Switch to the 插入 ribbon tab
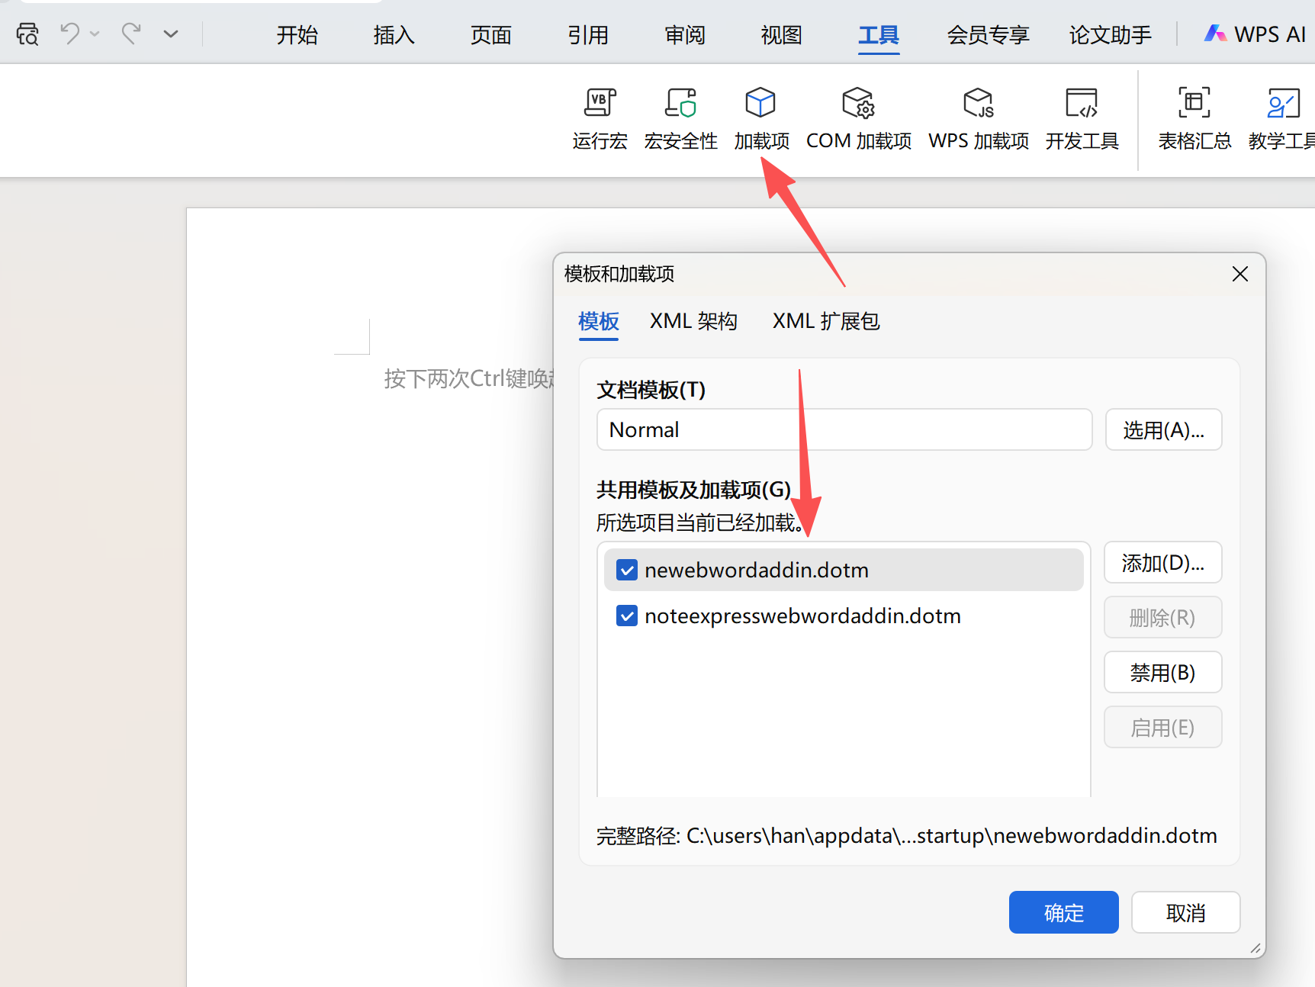The width and height of the screenshot is (1315, 987). pyautogui.click(x=394, y=35)
